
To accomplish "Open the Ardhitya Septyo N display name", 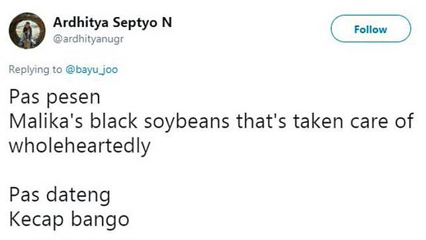I will pos(112,22).
